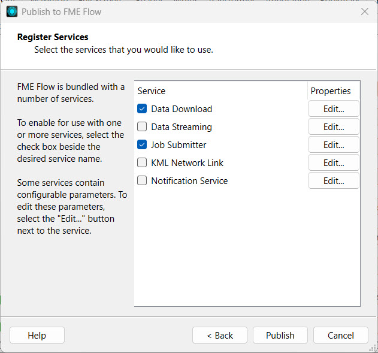This screenshot has width=378, height=353.
Task: Click the Publish to FME Flow title bar
Action: [x=180, y=11]
